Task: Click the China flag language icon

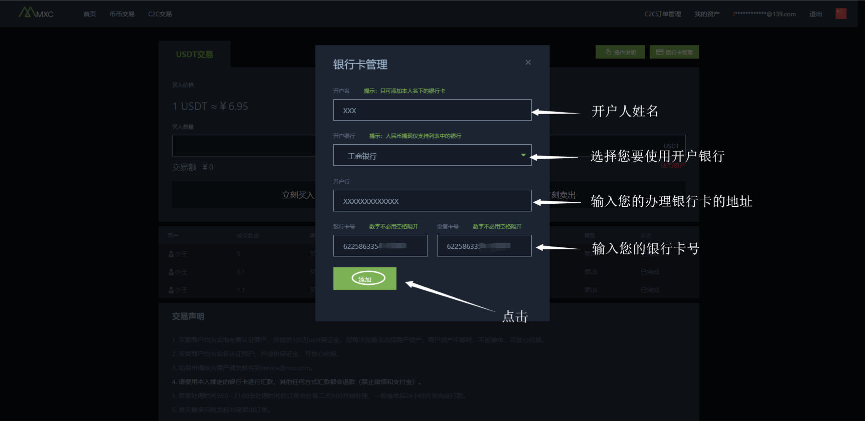Action: 840,14
